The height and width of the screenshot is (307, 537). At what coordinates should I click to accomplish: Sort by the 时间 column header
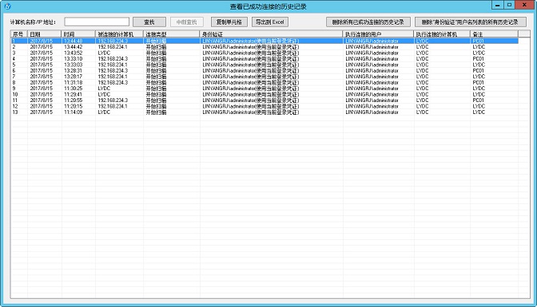pos(78,34)
